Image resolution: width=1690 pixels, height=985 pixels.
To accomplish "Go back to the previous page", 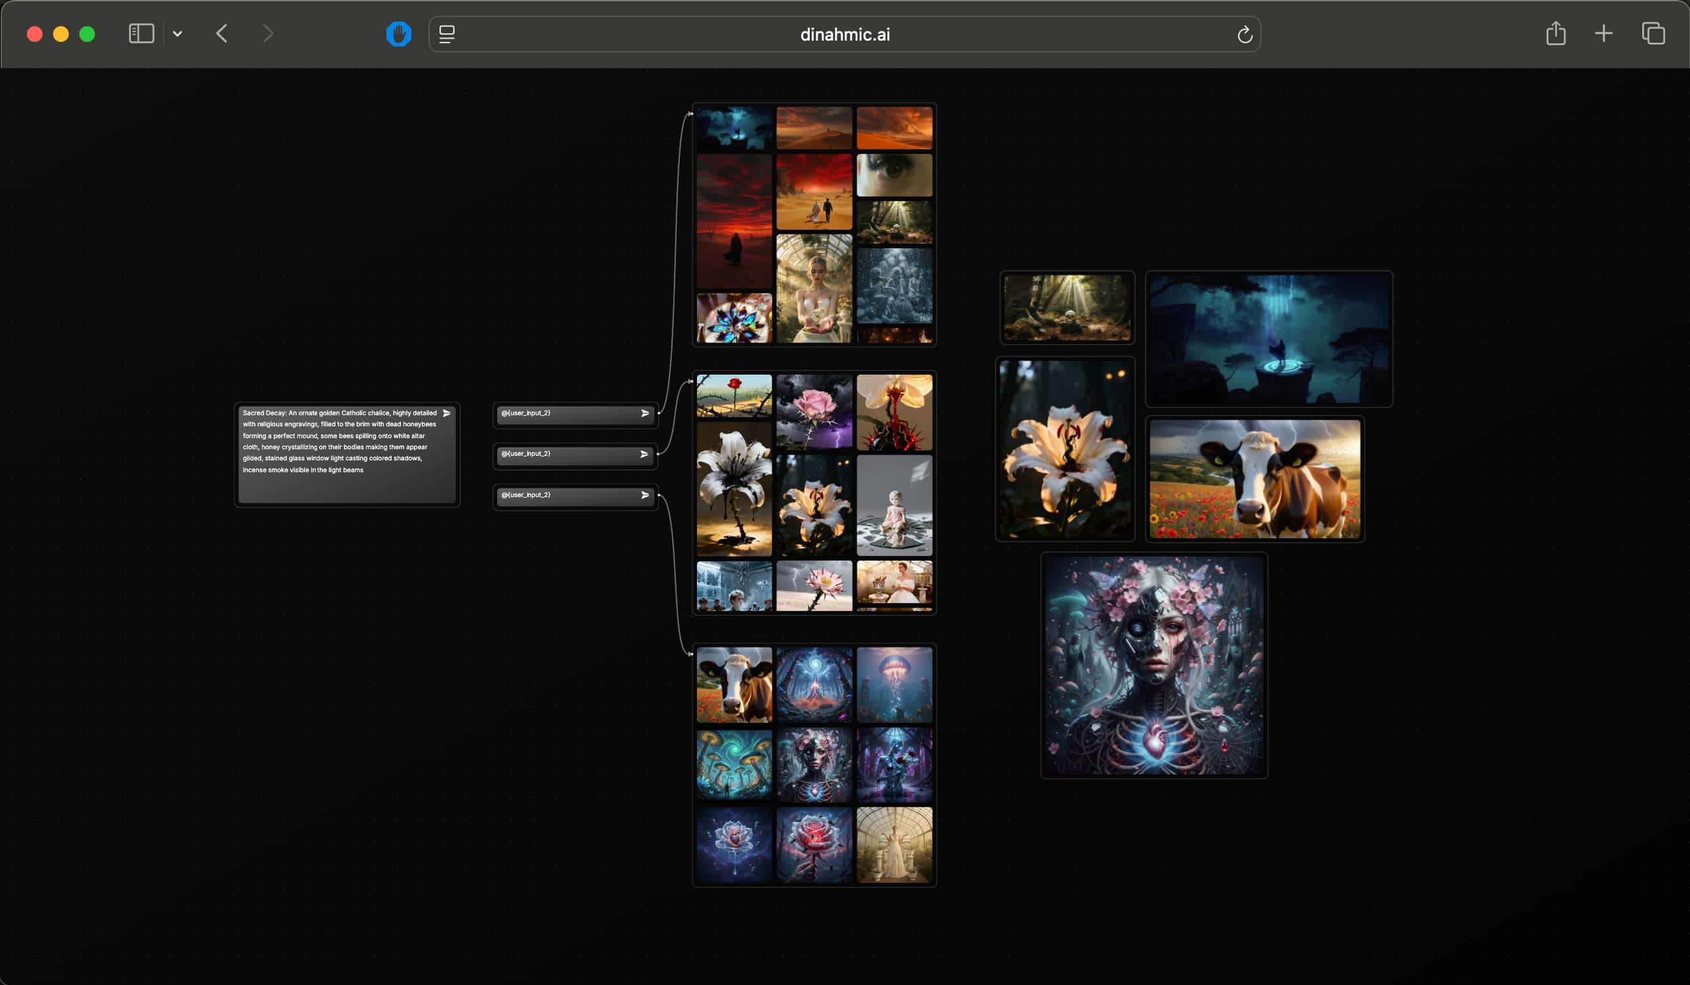I will 222,33.
